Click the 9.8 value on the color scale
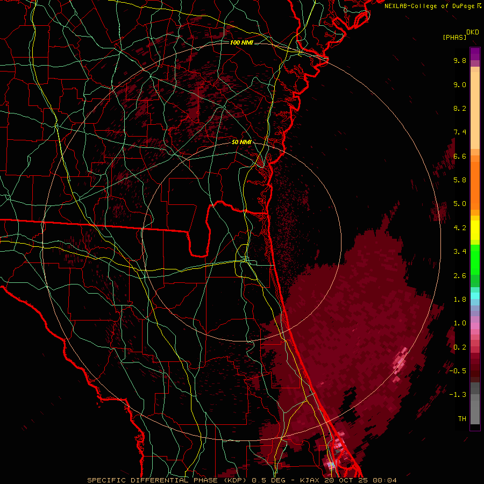The height and width of the screenshot is (484, 484). (x=460, y=60)
